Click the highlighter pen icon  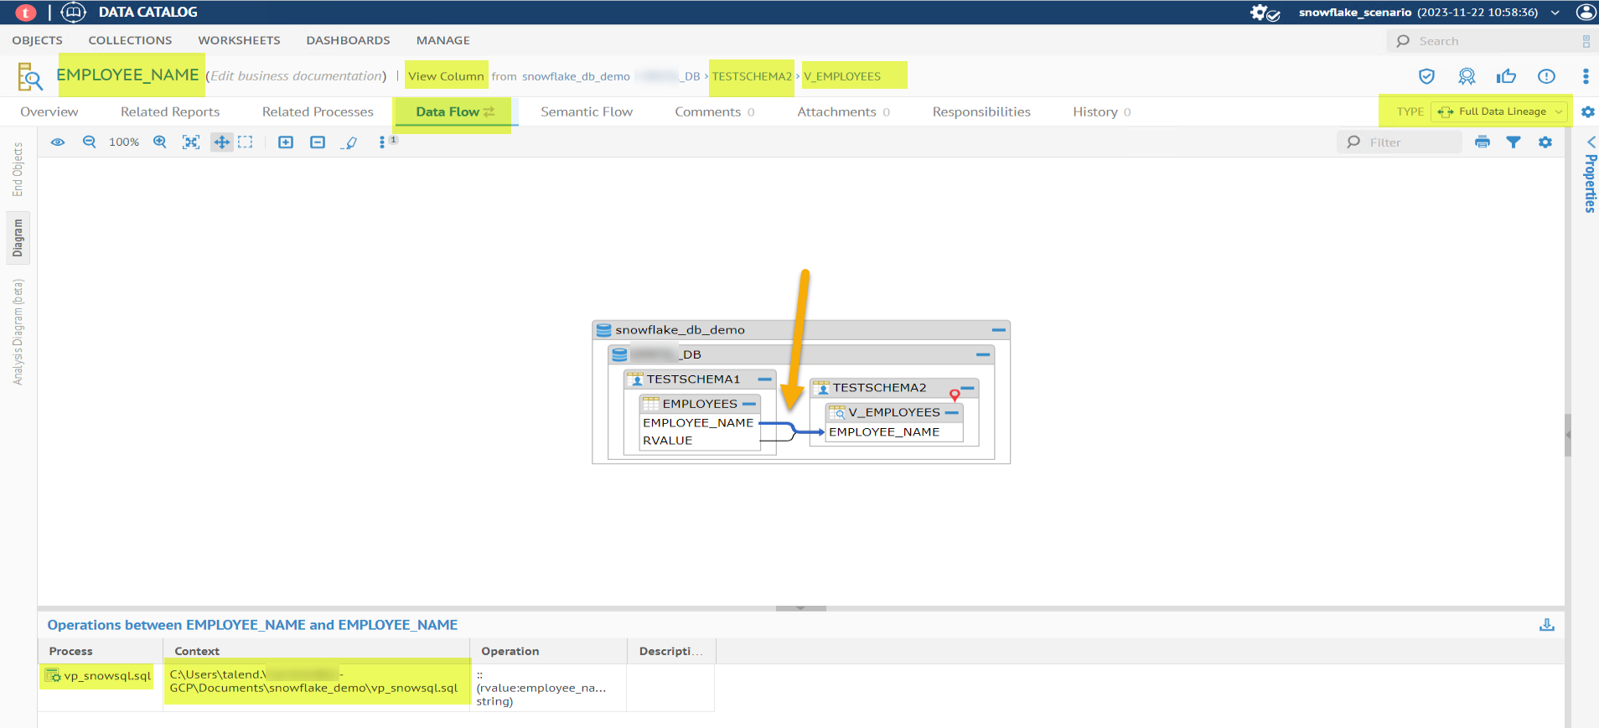(350, 142)
